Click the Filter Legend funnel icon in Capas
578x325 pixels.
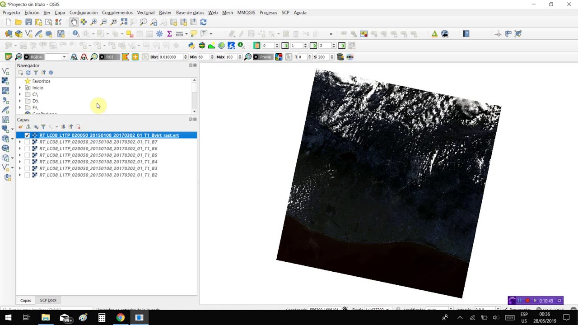[x=43, y=127]
